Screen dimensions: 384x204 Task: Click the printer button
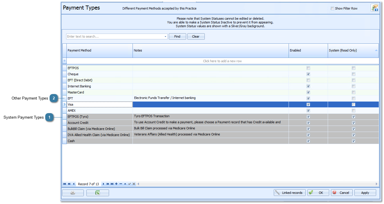coord(73,193)
